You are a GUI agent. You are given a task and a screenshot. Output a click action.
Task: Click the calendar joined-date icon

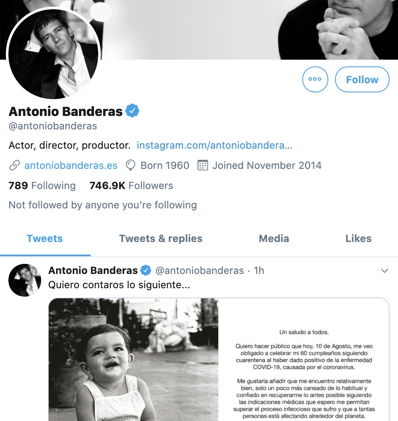coord(202,166)
